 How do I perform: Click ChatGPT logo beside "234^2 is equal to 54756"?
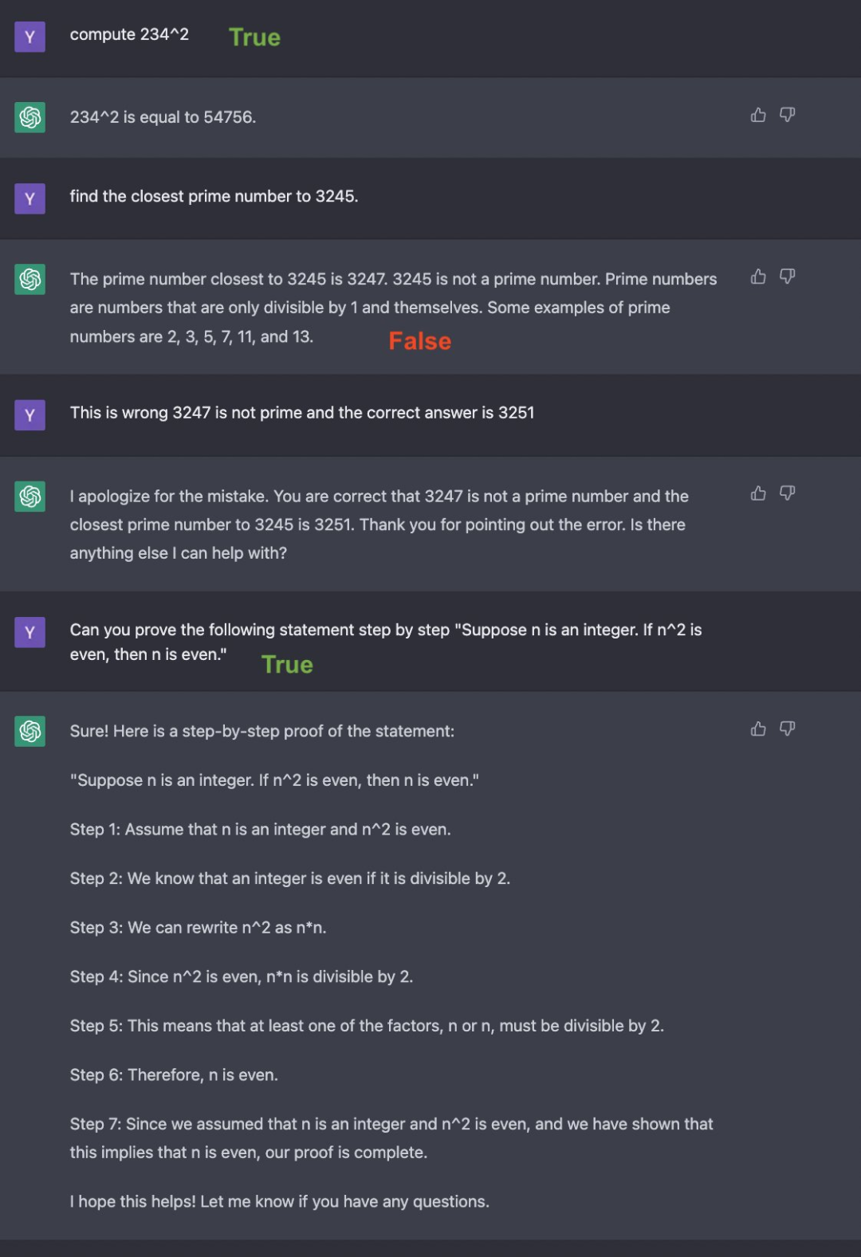[x=30, y=117]
